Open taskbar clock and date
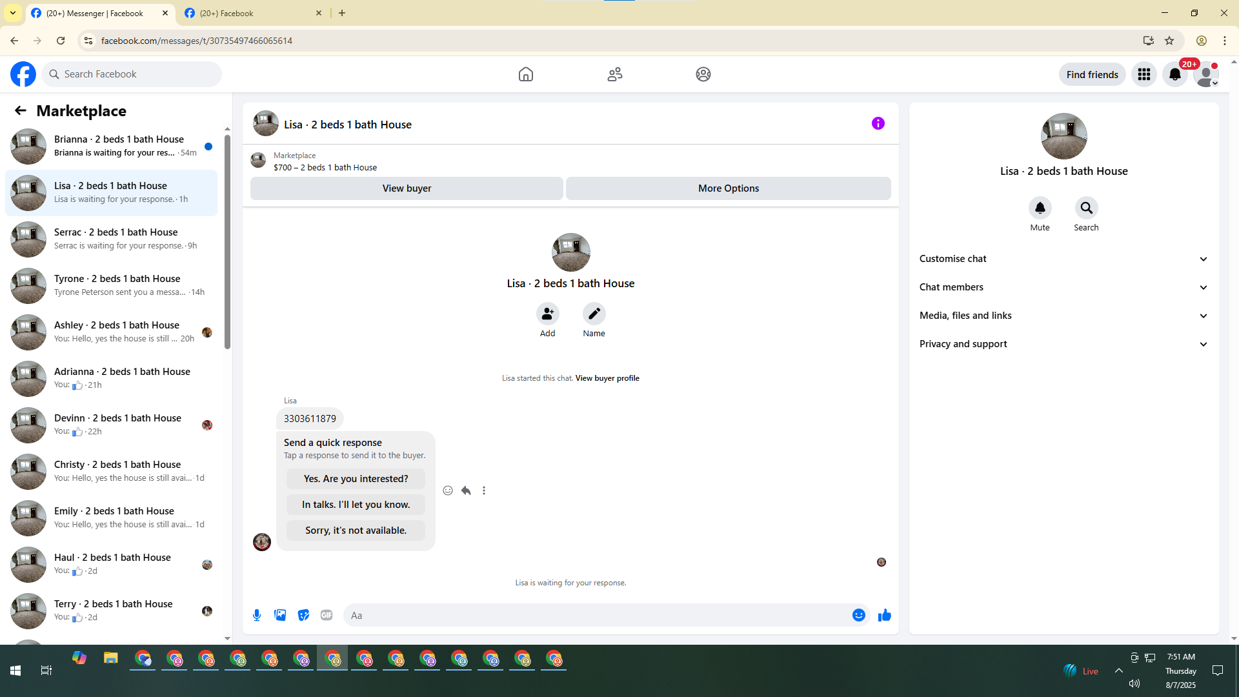The image size is (1239, 697). pyautogui.click(x=1181, y=671)
